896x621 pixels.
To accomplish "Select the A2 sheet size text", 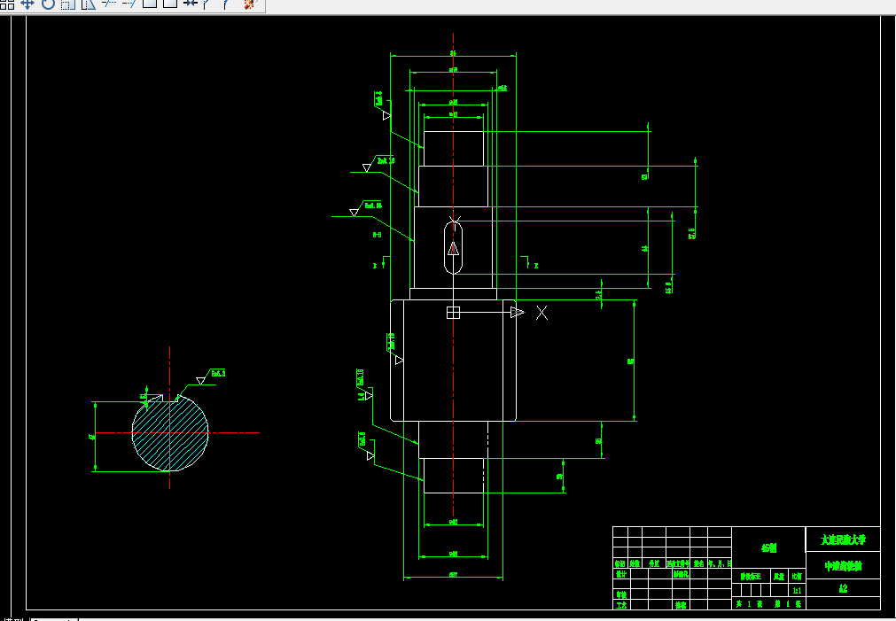I will click(843, 588).
